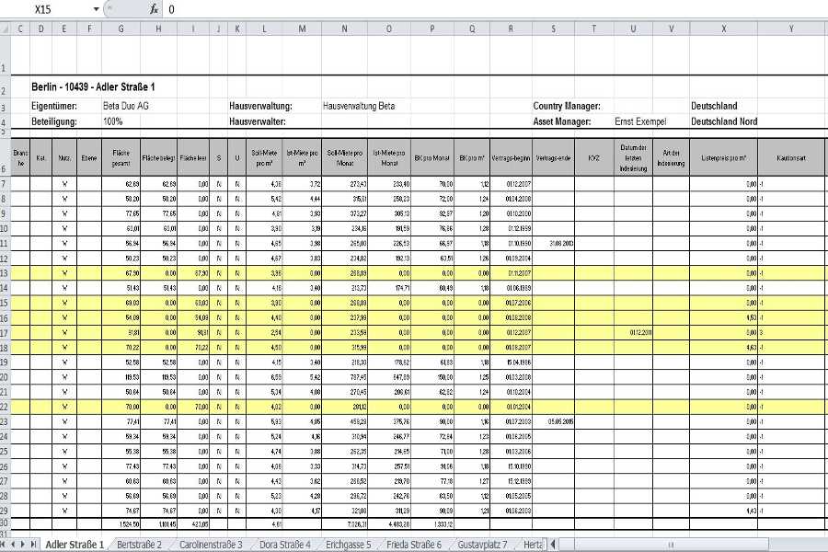Select column G header
828x552 pixels.
(x=121, y=29)
